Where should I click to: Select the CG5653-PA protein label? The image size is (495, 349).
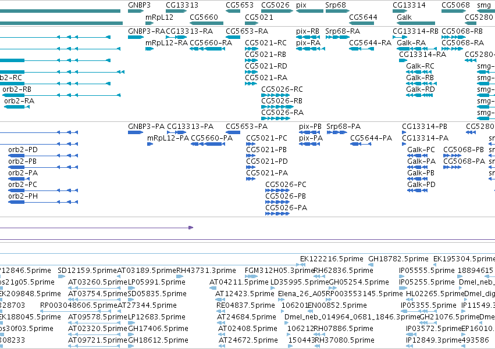click(x=247, y=127)
